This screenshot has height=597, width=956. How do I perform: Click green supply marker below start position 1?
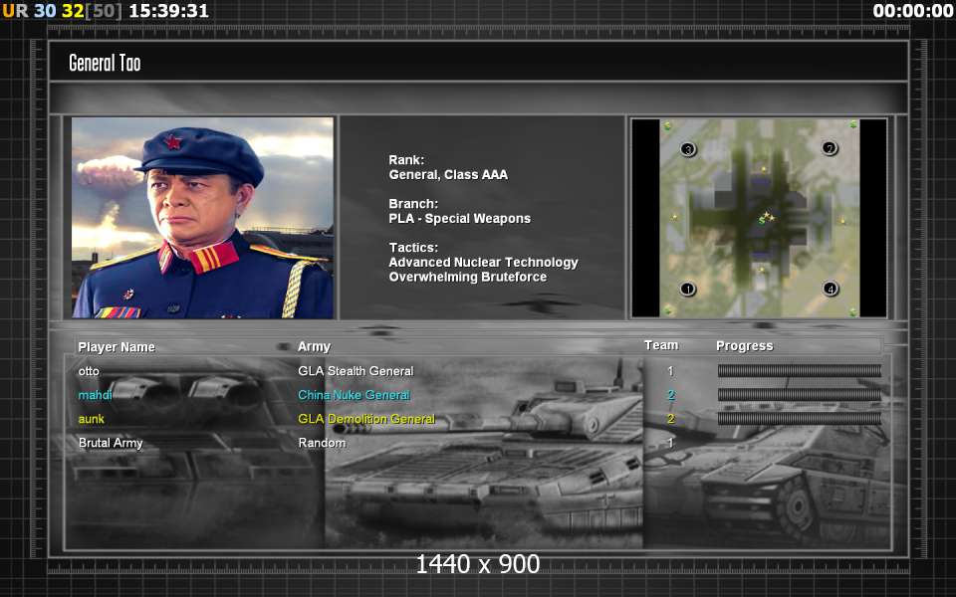click(668, 310)
